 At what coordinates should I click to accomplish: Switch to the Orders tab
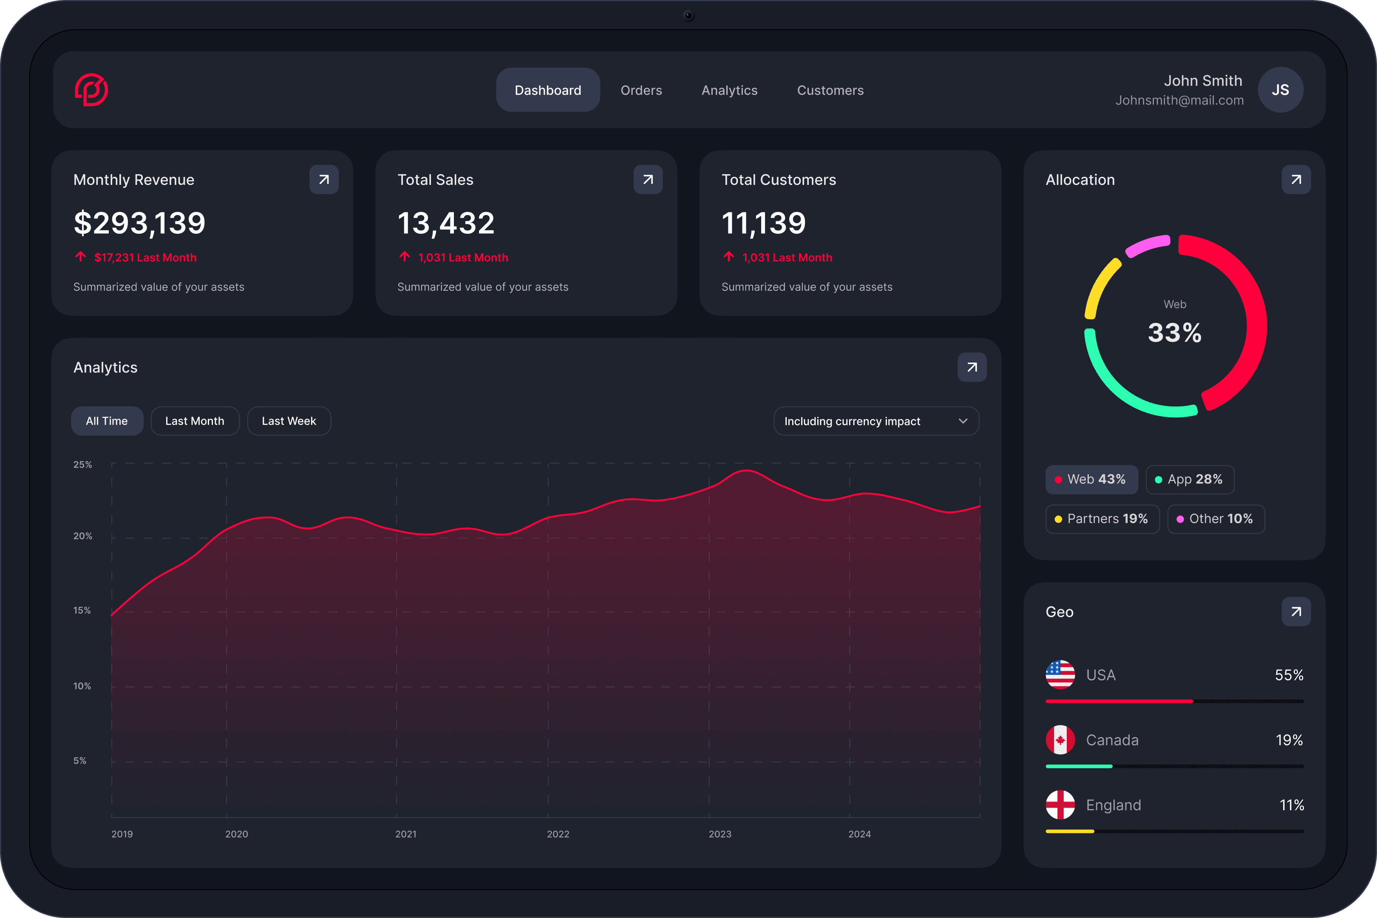point(641,90)
